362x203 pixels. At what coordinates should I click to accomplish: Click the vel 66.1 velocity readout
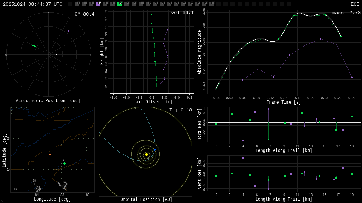click(x=182, y=13)
